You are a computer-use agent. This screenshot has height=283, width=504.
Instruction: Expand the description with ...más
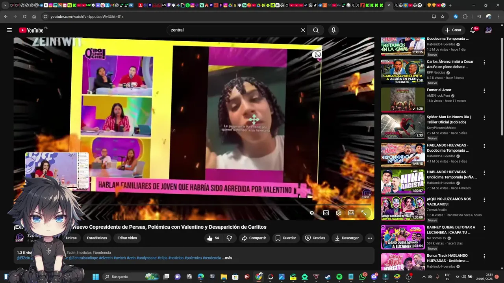tap(227, 258)
